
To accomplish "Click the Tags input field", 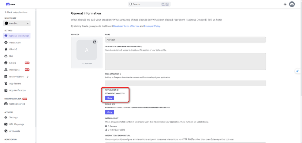I will pos(185,83).
